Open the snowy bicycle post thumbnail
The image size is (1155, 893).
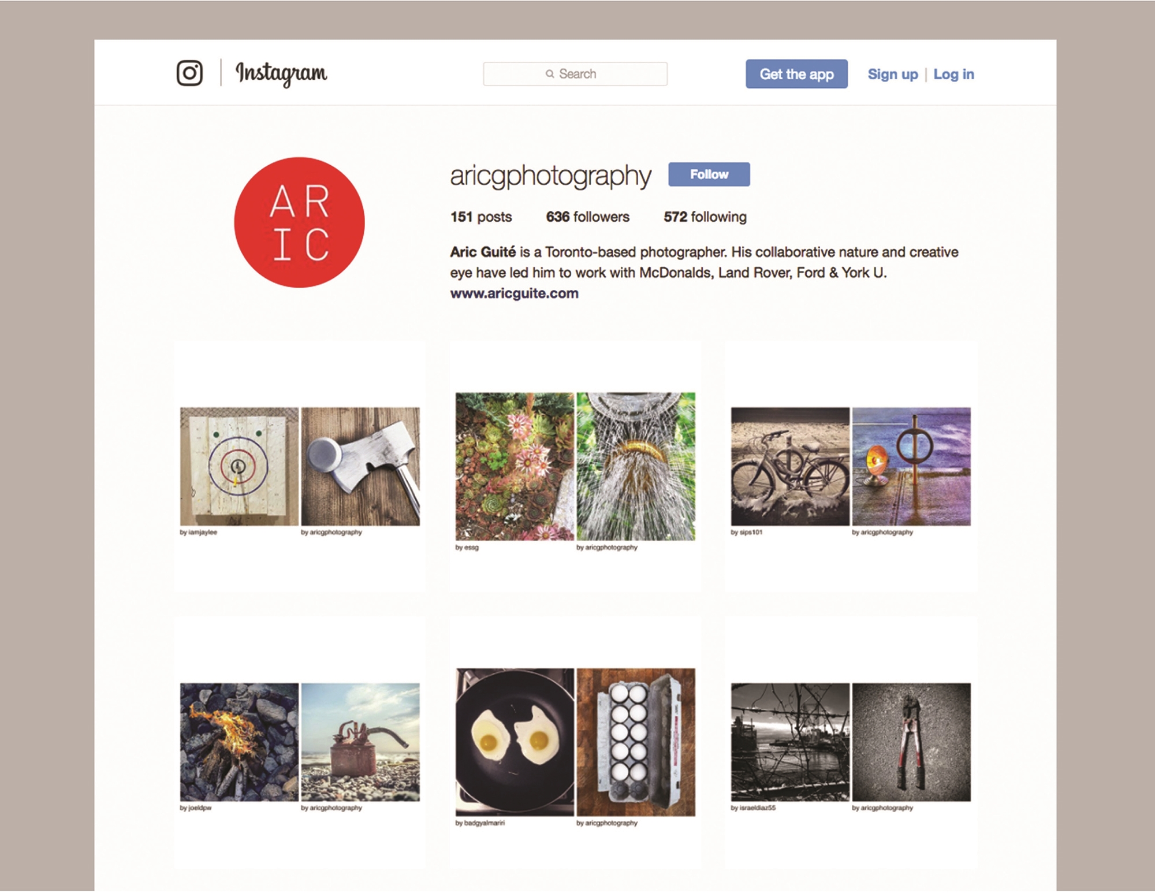pyautogui.click(x=851, y=467)
